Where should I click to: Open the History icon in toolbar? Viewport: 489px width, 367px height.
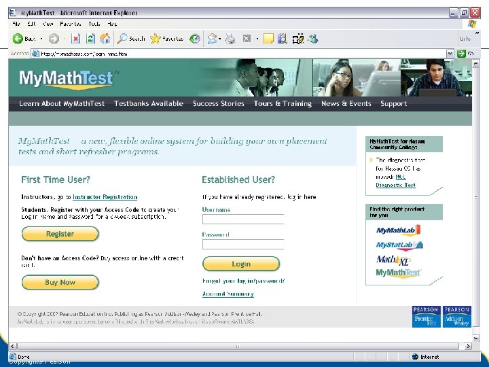tap(195, 39)
